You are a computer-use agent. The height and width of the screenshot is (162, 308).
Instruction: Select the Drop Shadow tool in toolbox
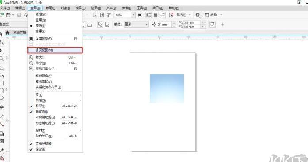[2, 134]
